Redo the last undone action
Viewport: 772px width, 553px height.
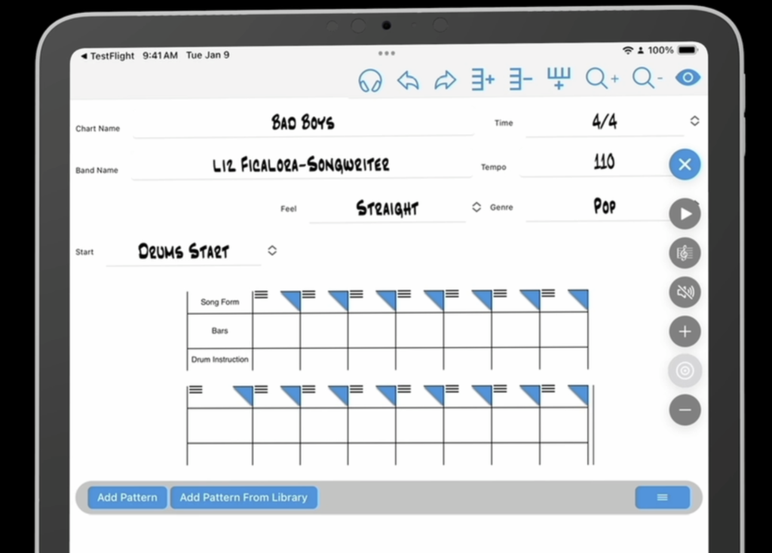[x=446, y=80]
